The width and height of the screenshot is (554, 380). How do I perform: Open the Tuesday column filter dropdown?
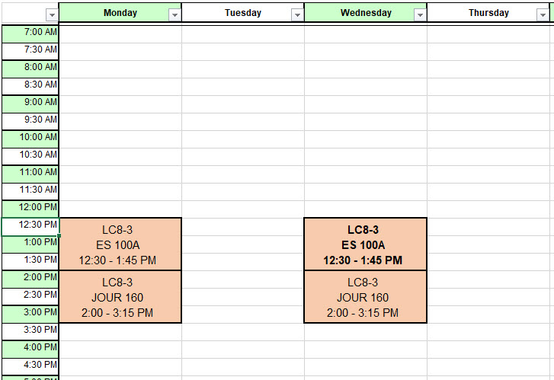click(297, 14)
